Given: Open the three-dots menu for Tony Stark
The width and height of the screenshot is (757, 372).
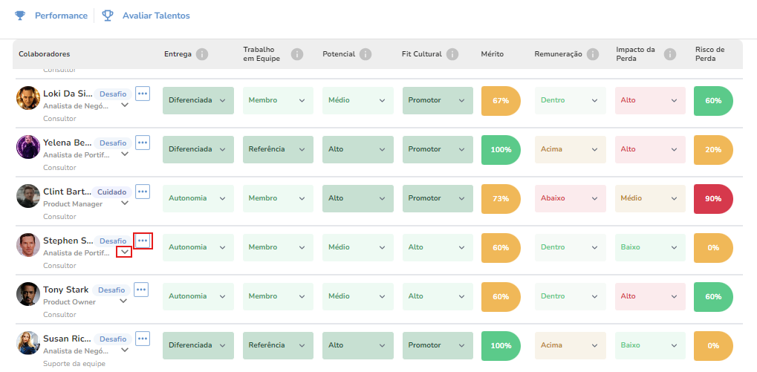Looking at the screenshot, I should tap(141, 290).
